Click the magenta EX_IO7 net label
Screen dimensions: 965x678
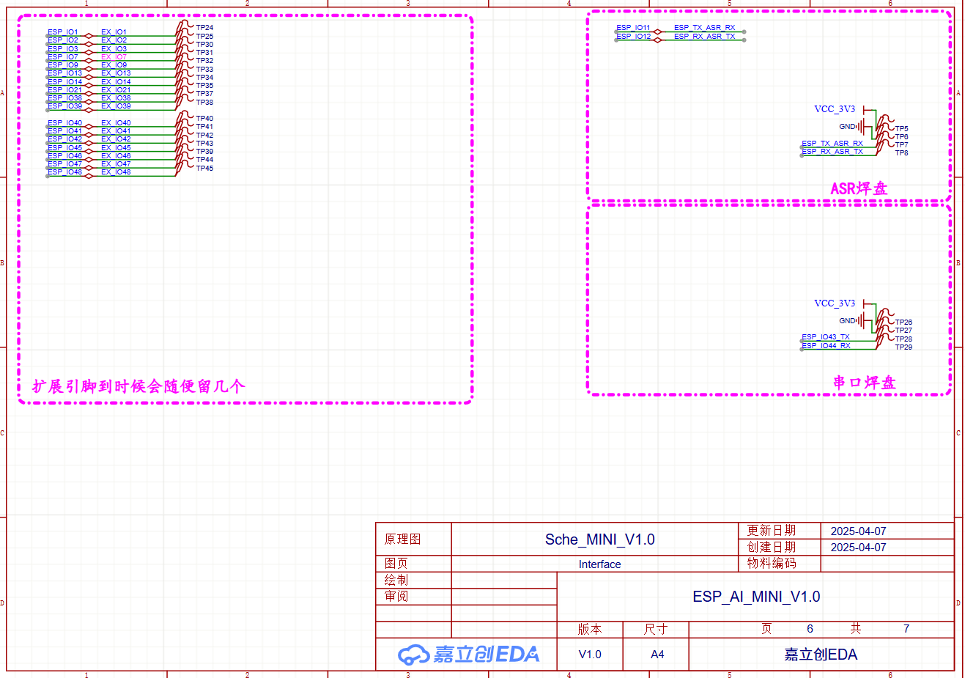(x=114, y=57)
